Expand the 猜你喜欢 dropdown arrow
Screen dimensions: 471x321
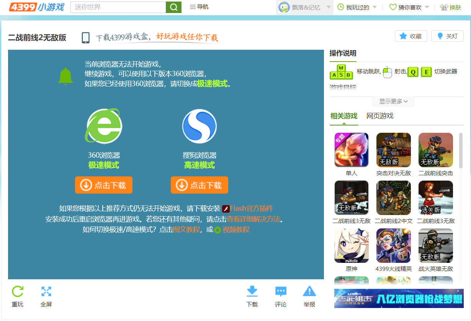(x=427, y=7)
